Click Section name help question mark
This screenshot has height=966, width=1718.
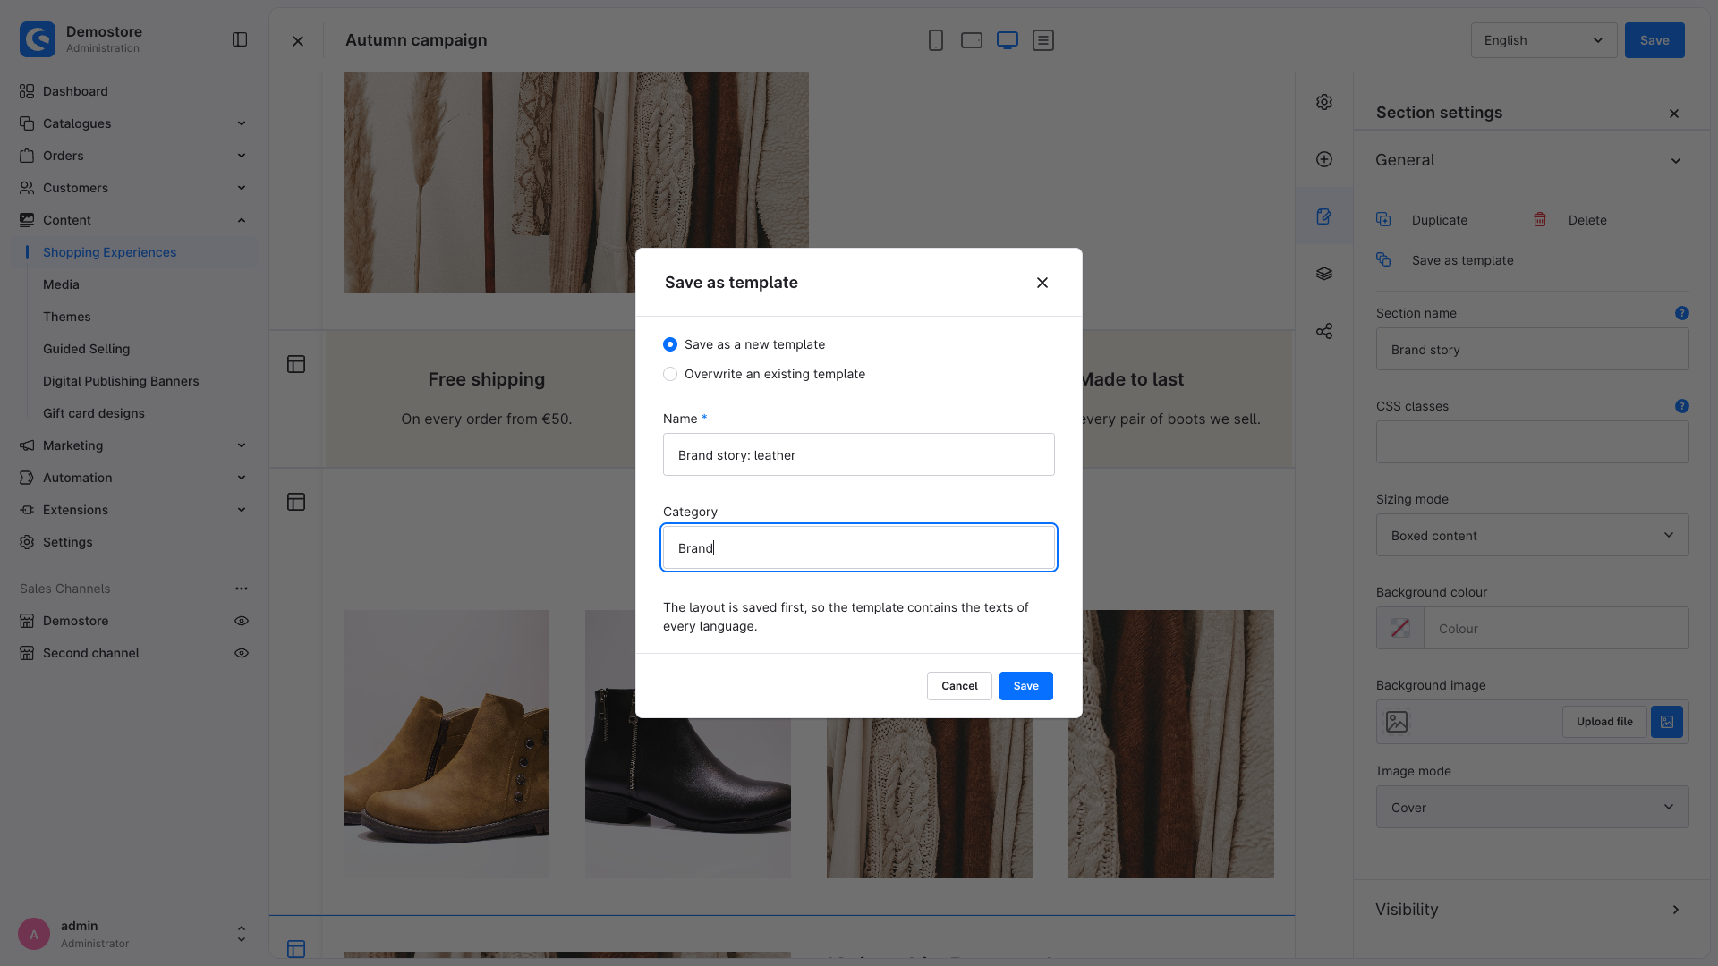pos(1682,313)
